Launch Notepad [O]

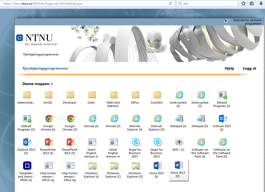[x=200, y=121]
